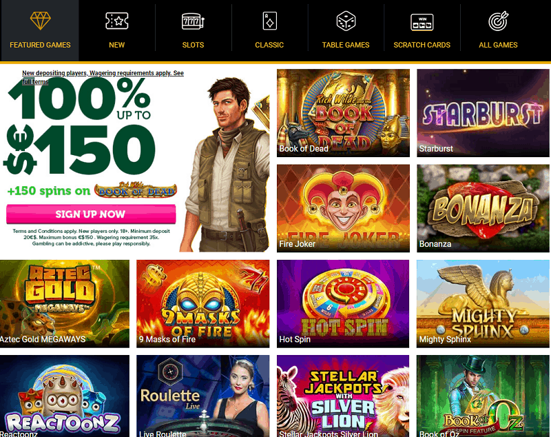Launch the Fire Joker game tile
The image size is (551, 437).
click(343, 208)
